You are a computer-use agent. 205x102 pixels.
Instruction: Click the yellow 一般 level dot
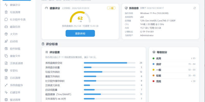pos(153,70)
